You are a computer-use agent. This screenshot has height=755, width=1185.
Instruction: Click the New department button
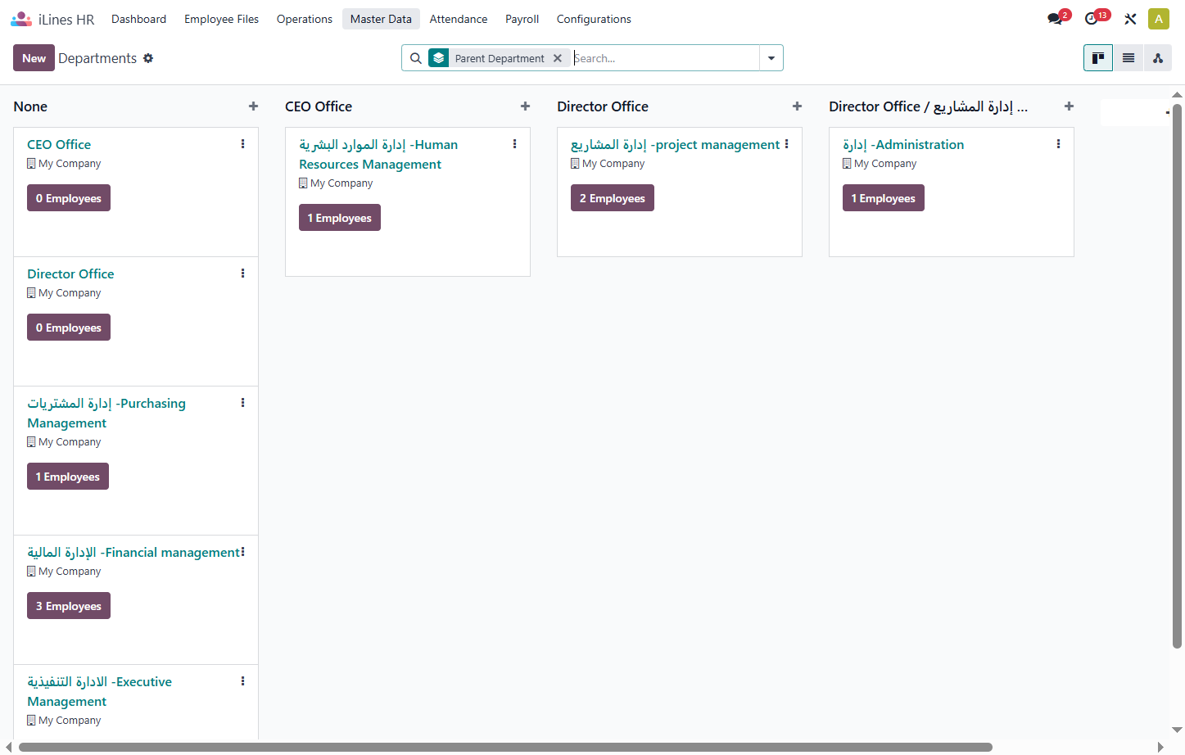click(x=34, y=58)
